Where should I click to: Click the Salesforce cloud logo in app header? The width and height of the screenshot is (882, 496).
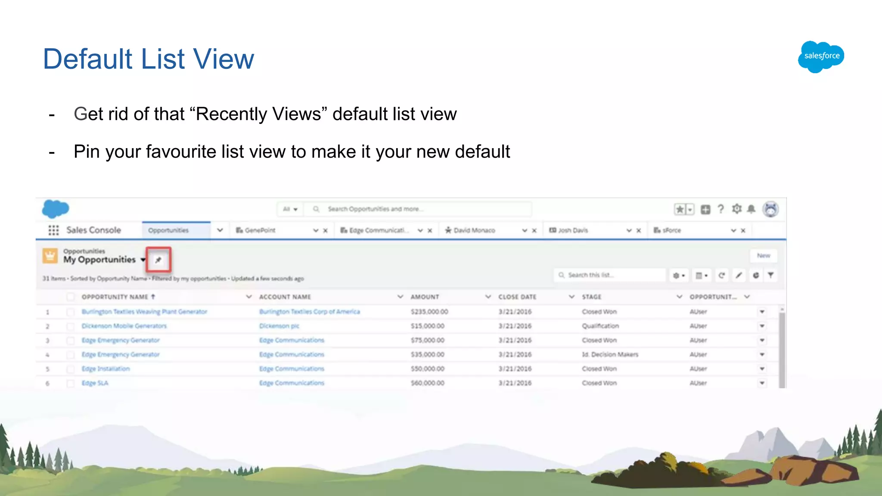pos(56,209)
